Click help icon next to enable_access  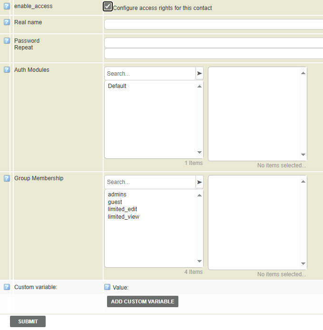point(7,7)
